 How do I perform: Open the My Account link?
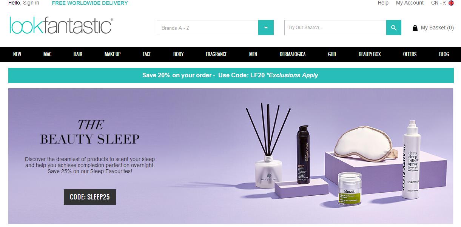coord(410,3)
